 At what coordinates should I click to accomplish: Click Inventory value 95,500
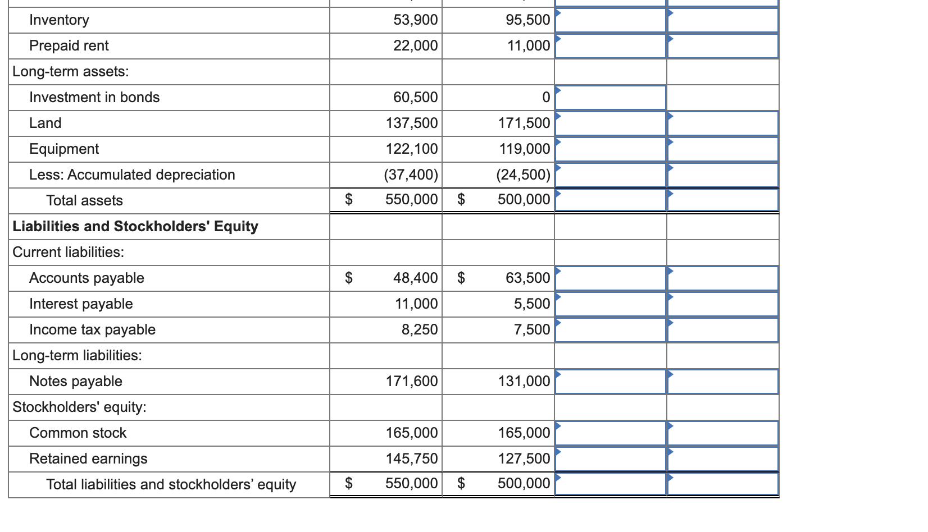pos(528,20)
